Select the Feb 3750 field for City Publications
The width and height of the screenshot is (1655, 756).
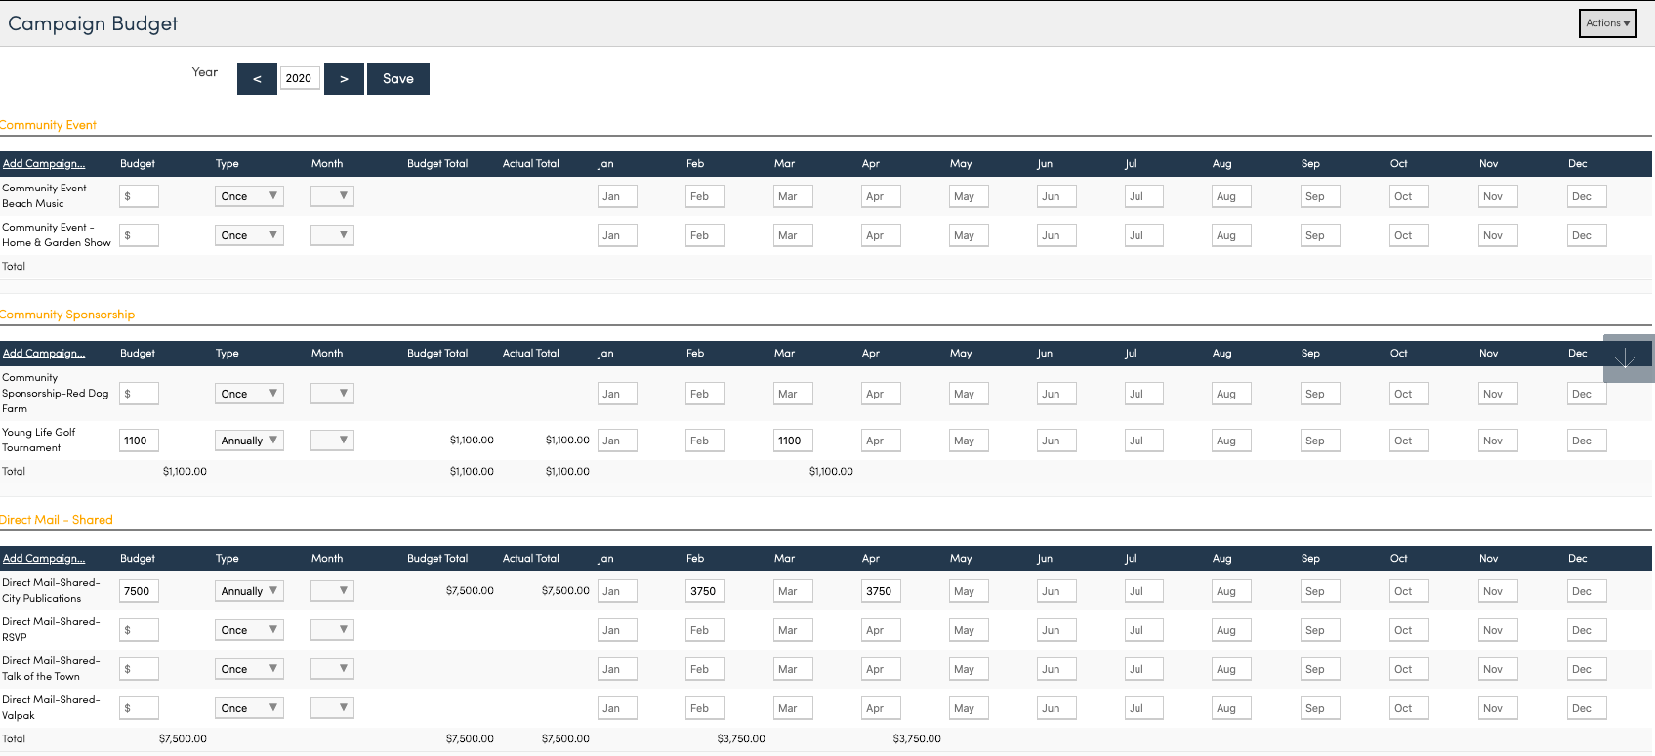(x=705, y=591)
